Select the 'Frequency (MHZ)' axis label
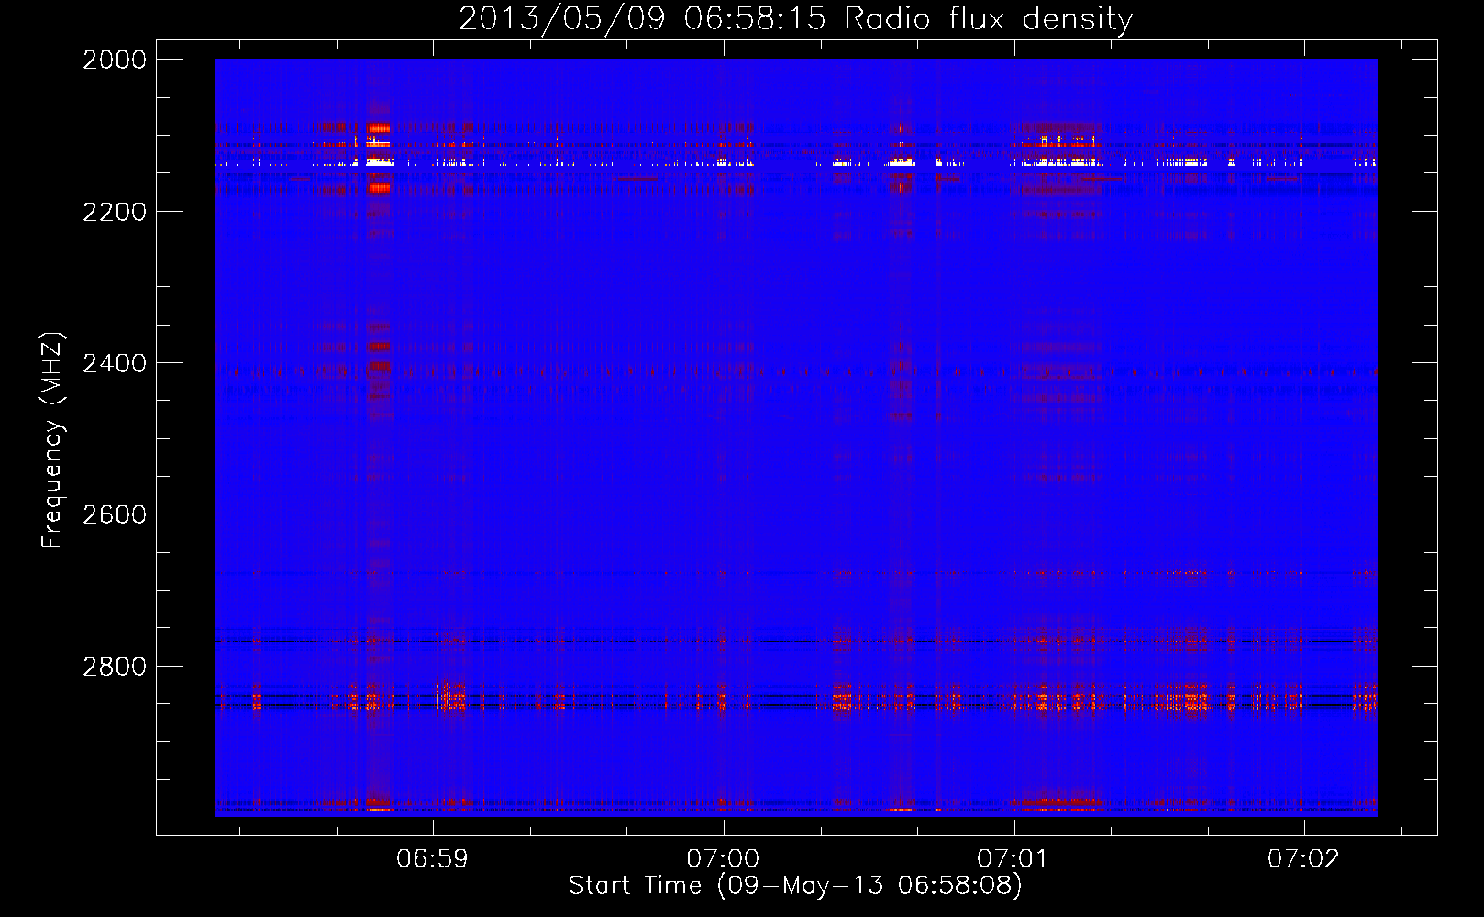 (53, 439)
